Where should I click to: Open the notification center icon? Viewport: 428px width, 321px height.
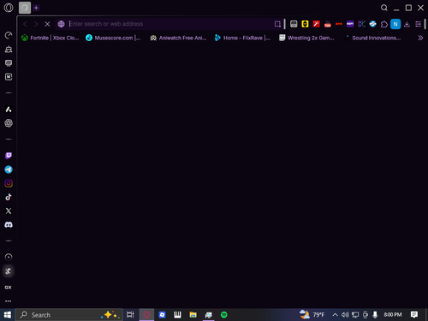pos(414,315)
